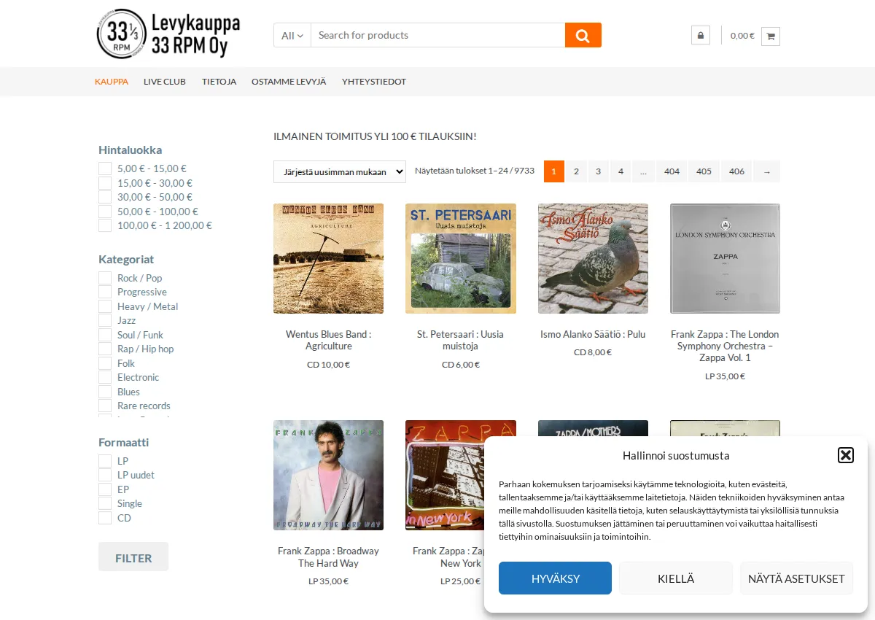Select the LP format checkbox
This screenshot has width=875, height=620.
coord(105,461)
